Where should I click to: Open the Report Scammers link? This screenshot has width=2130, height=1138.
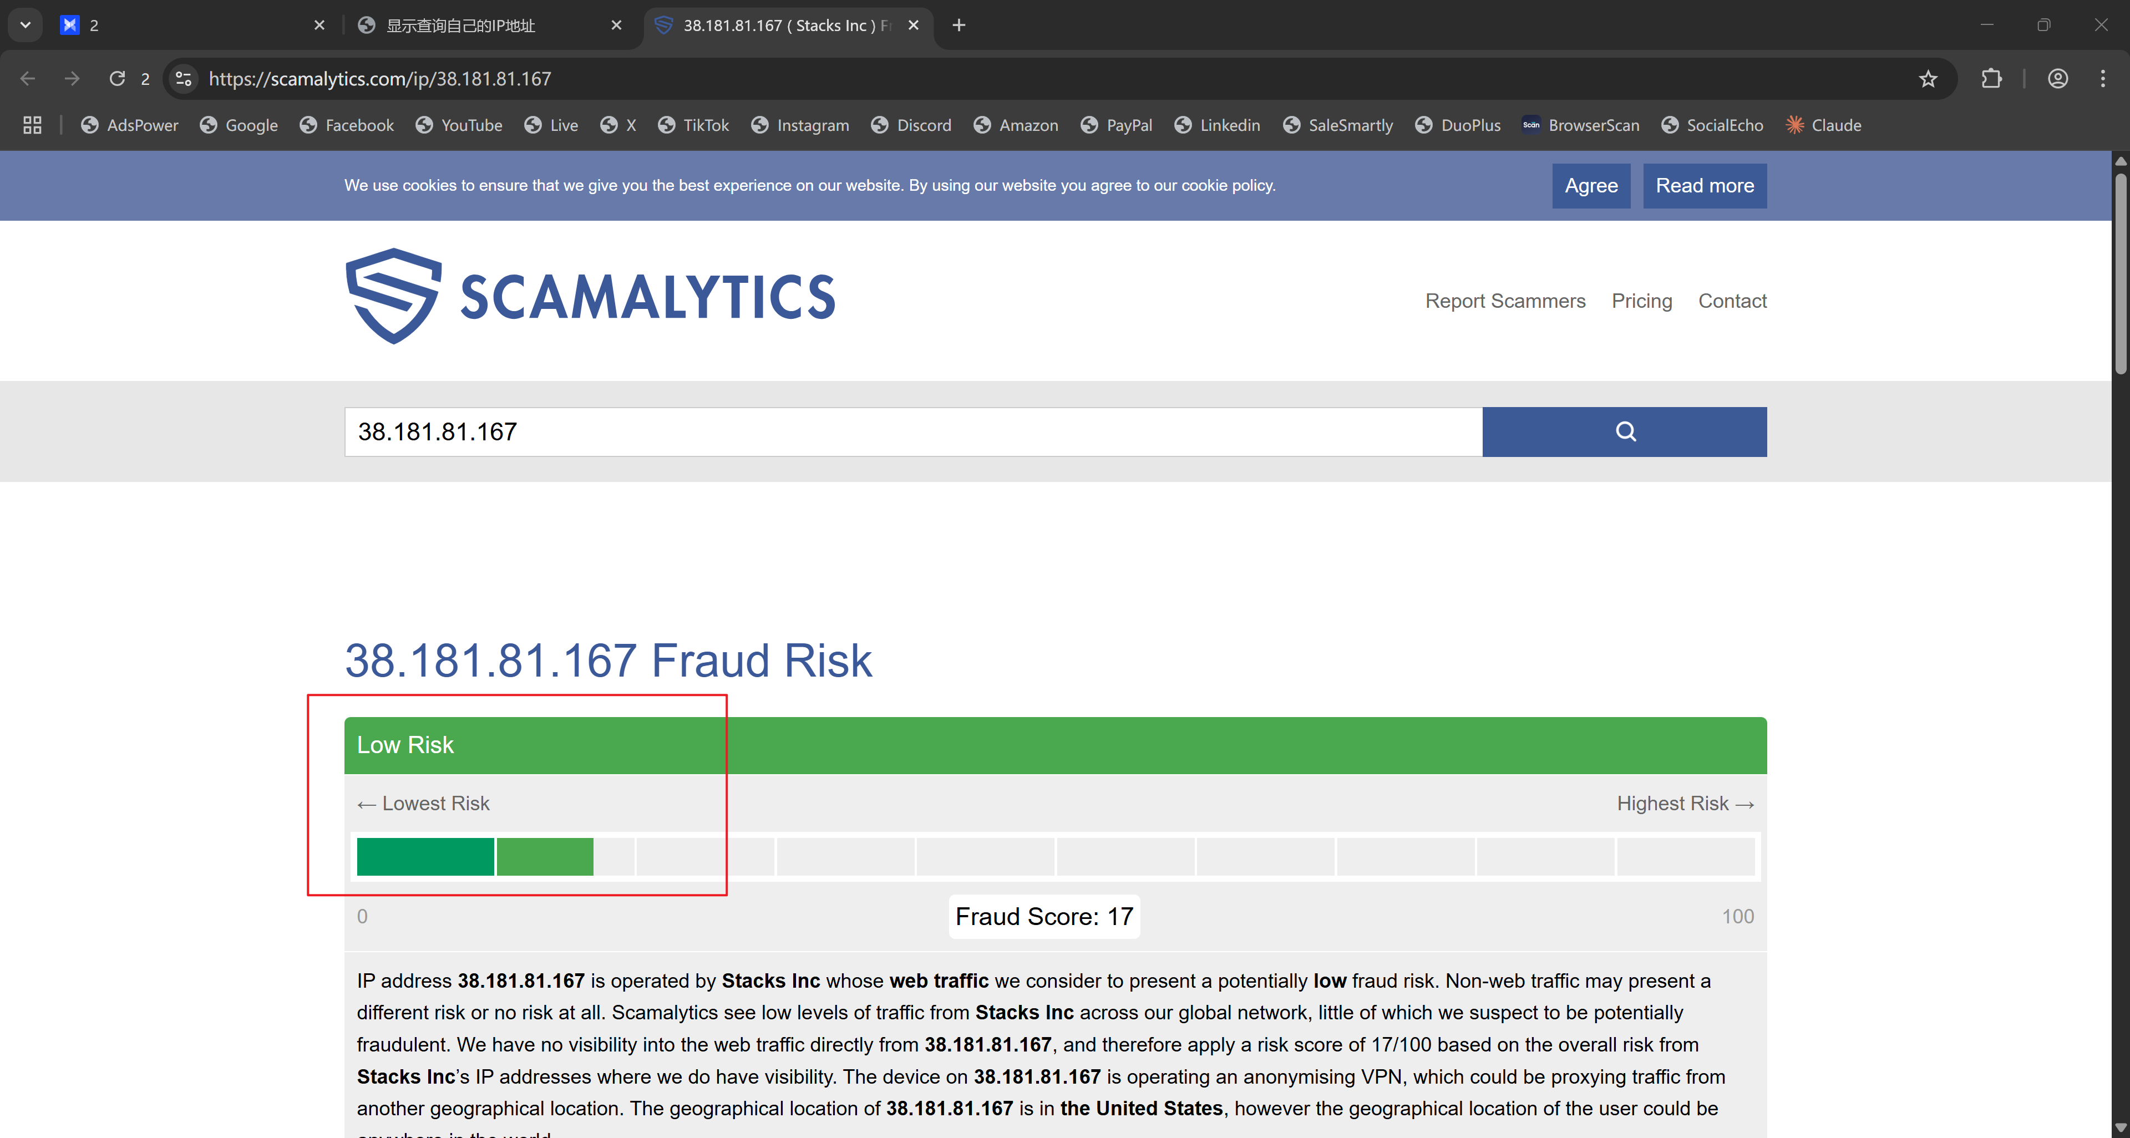(1505, 301)
